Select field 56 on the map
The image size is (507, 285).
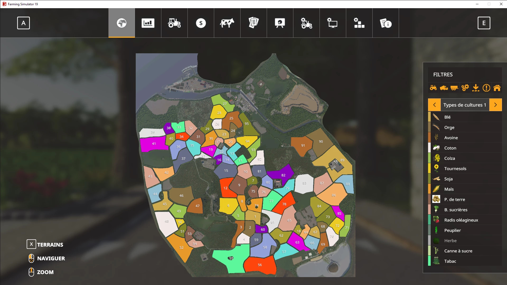click(x=260, y=265)
